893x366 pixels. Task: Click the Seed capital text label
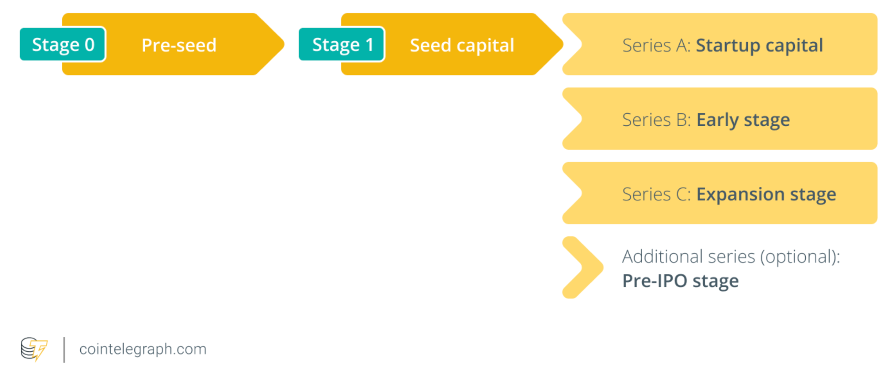(462, 46)
